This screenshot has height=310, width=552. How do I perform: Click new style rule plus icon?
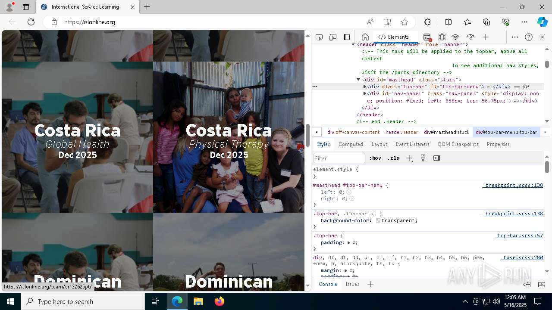tap(409, 158)
